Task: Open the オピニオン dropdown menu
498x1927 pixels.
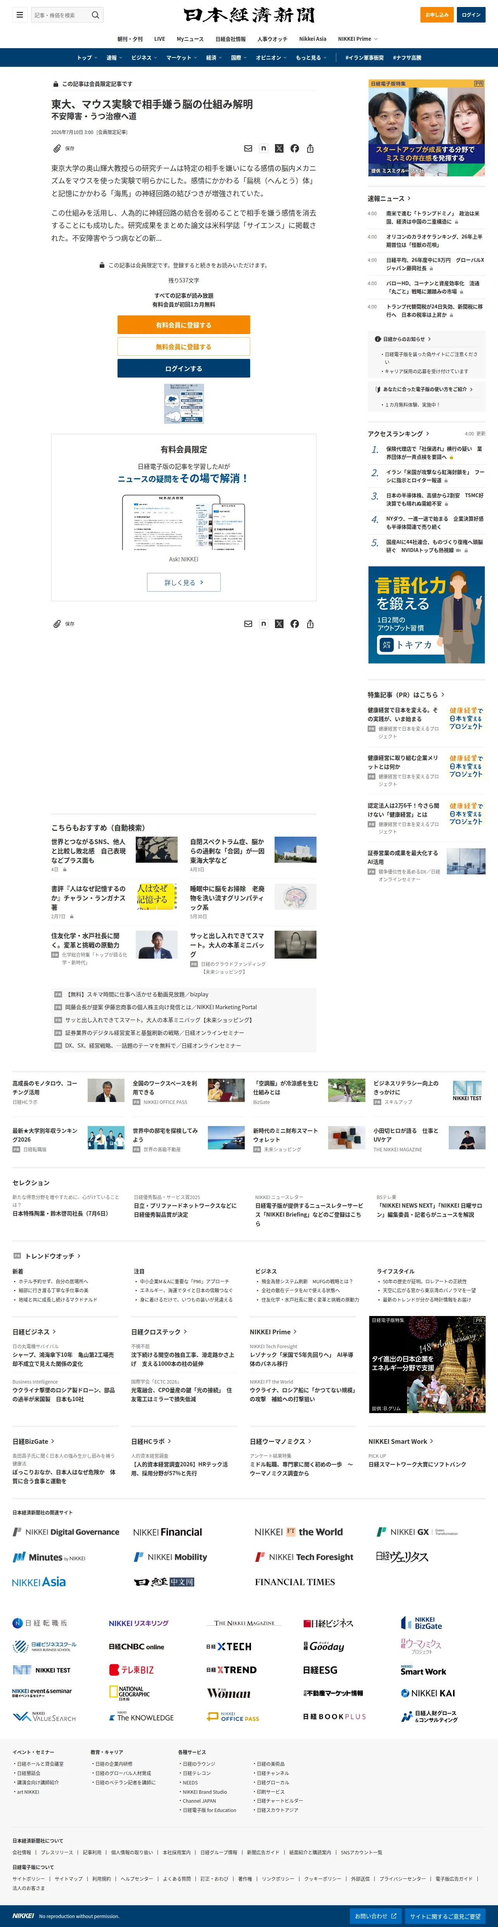Action: [271, 57]
